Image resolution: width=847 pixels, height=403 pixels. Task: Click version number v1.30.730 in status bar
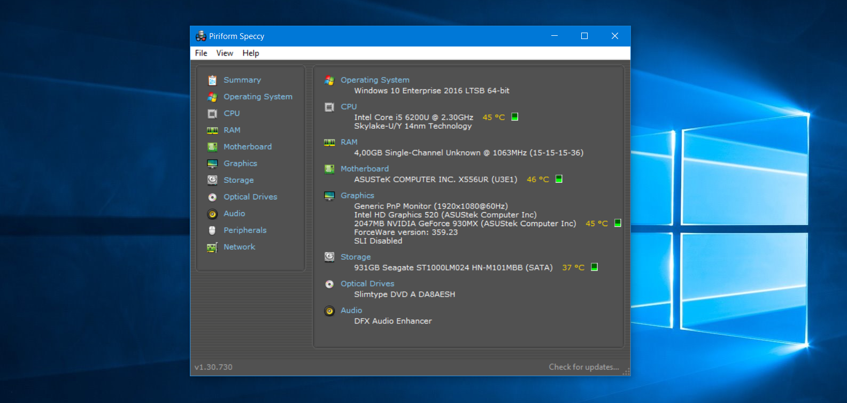tap(213, 367)
